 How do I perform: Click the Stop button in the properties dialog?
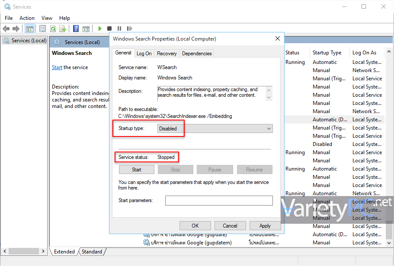click(176, 170)
